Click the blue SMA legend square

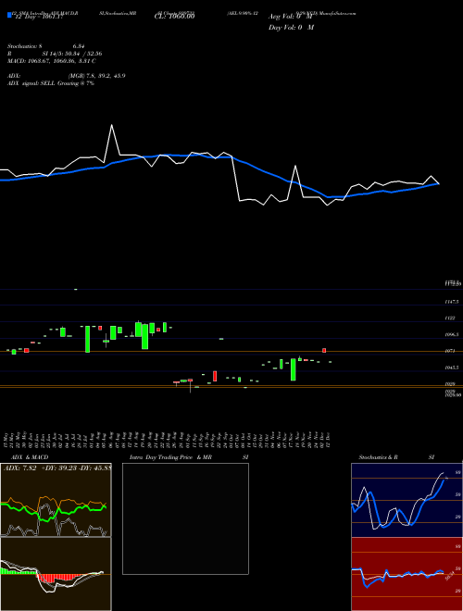coord(9,15)
